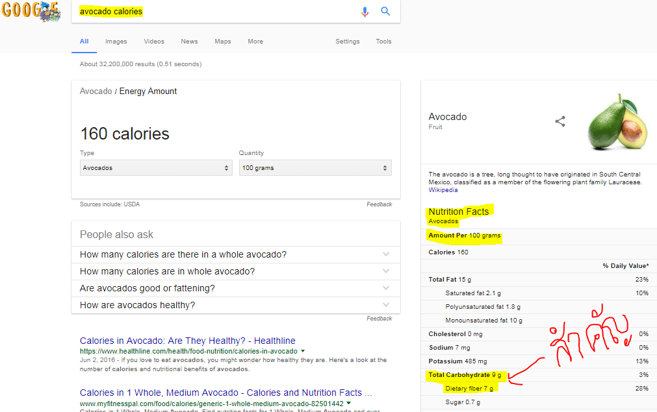Screen dimensions: 657x412
Task: Click the share icon beside Avocado
Action: [560, 121]
